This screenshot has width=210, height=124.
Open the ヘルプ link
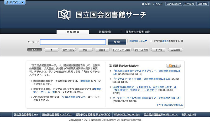[159, 4]
